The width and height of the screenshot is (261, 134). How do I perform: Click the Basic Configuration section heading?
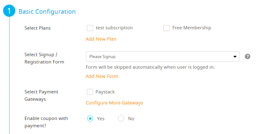click(x=47, y=12)
